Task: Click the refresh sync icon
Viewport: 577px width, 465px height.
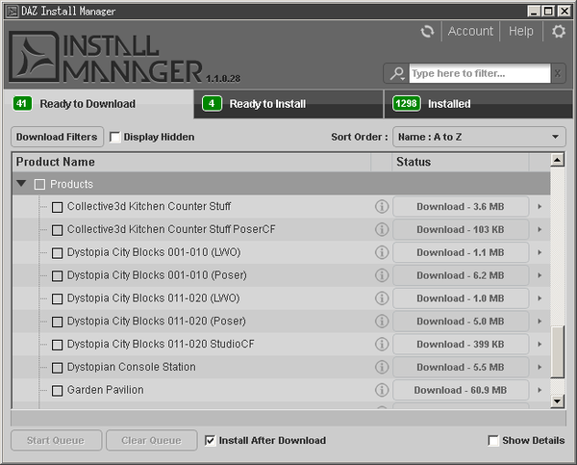Action: pyautogui.click(x=427, y=32)
